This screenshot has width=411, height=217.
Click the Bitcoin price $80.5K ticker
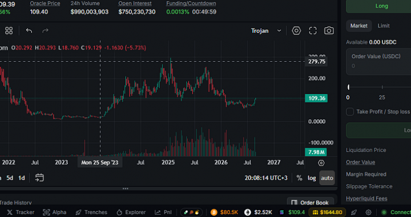click(224, 212)
